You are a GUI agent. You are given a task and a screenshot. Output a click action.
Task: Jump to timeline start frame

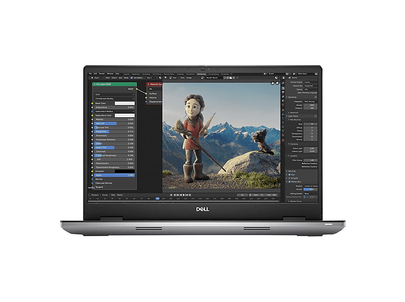coord(175,195)
